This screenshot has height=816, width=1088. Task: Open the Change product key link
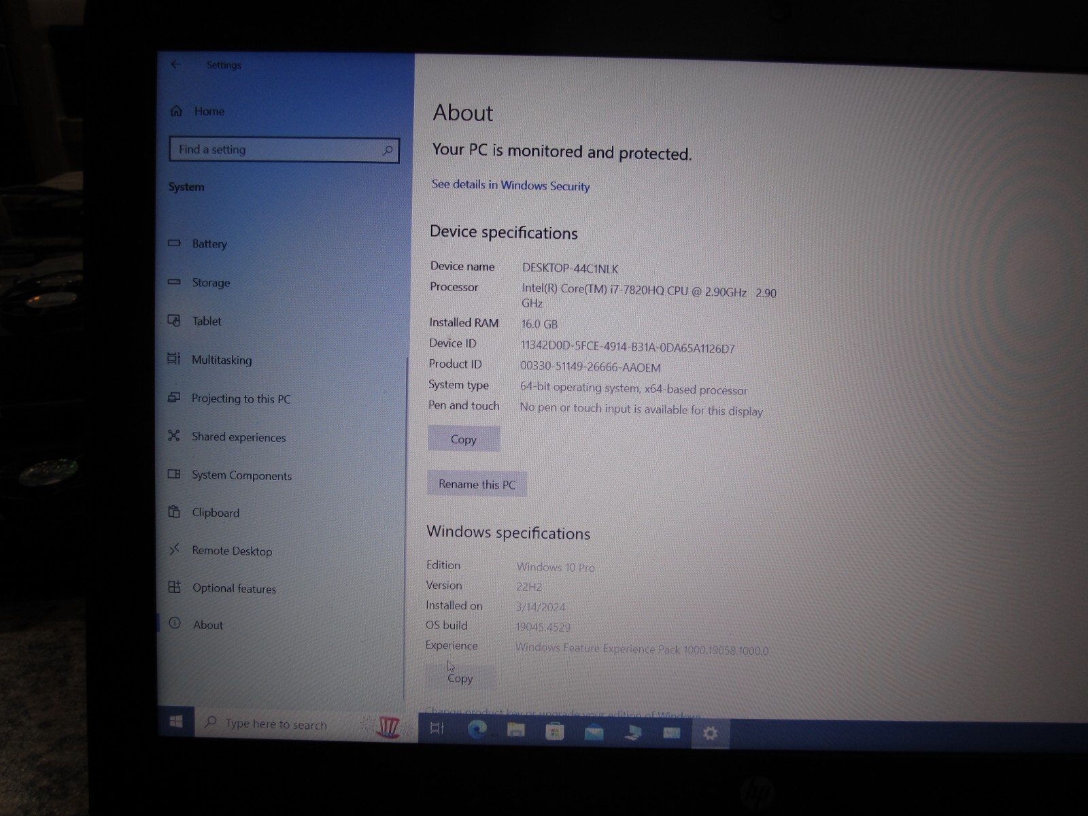pyautogui.click(x=563, y=714)
